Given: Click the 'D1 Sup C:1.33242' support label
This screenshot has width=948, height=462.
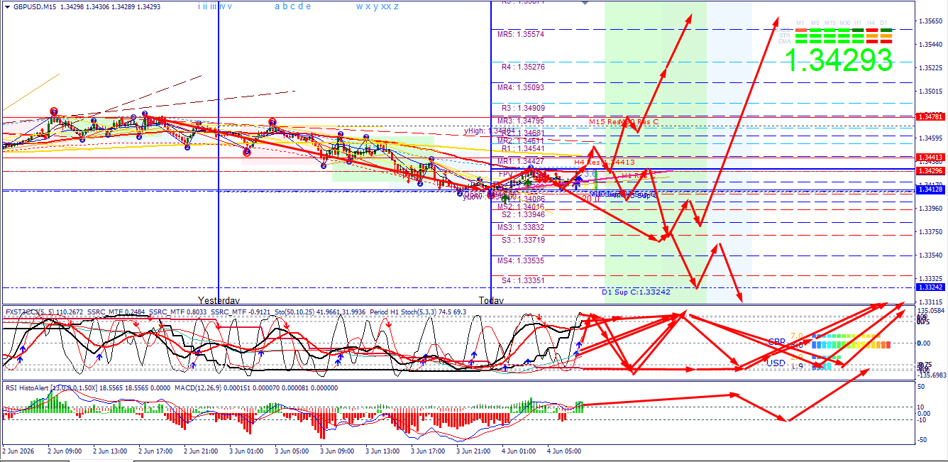Looking at the screenshot, I should 636,292.
